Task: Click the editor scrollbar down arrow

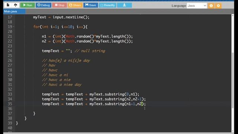Action: pos(233,131)
